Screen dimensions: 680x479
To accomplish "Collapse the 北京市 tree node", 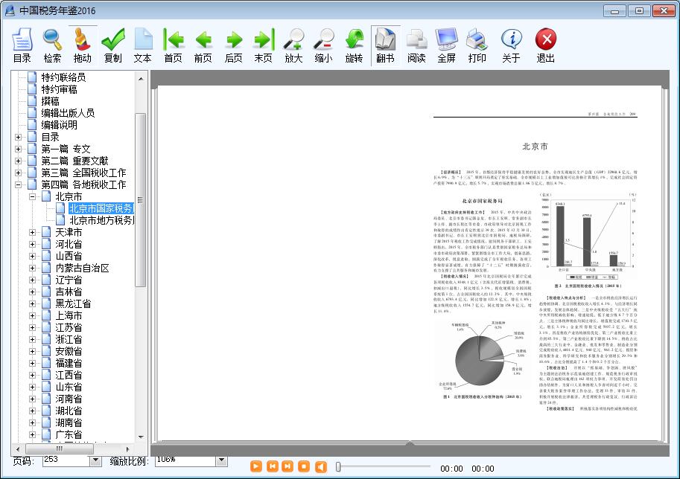I will (x=33, y=196).
